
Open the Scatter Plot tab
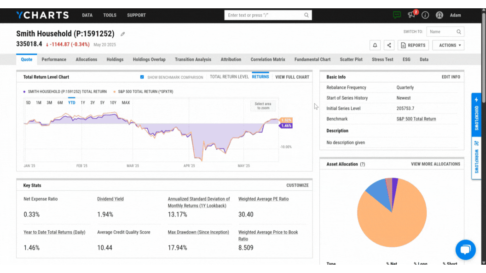click(351, 59)
